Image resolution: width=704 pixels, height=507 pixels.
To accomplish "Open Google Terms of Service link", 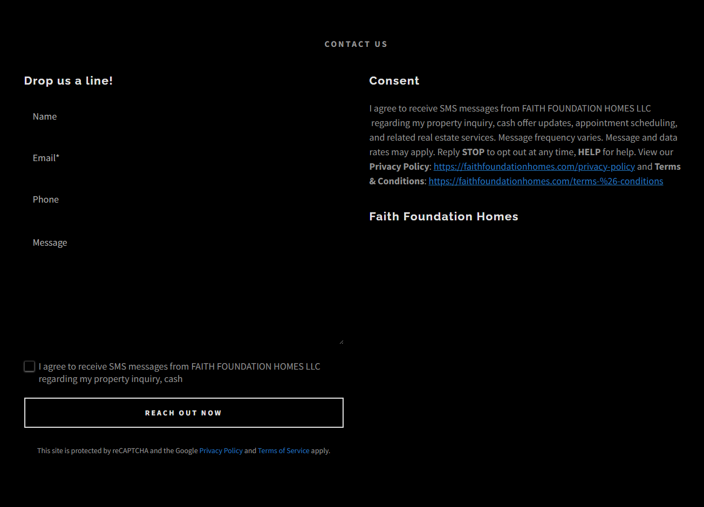I will tap(284, 450).
